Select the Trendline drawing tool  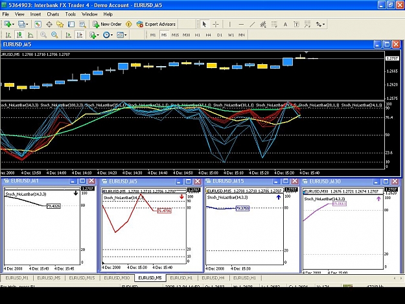point(252,24)
